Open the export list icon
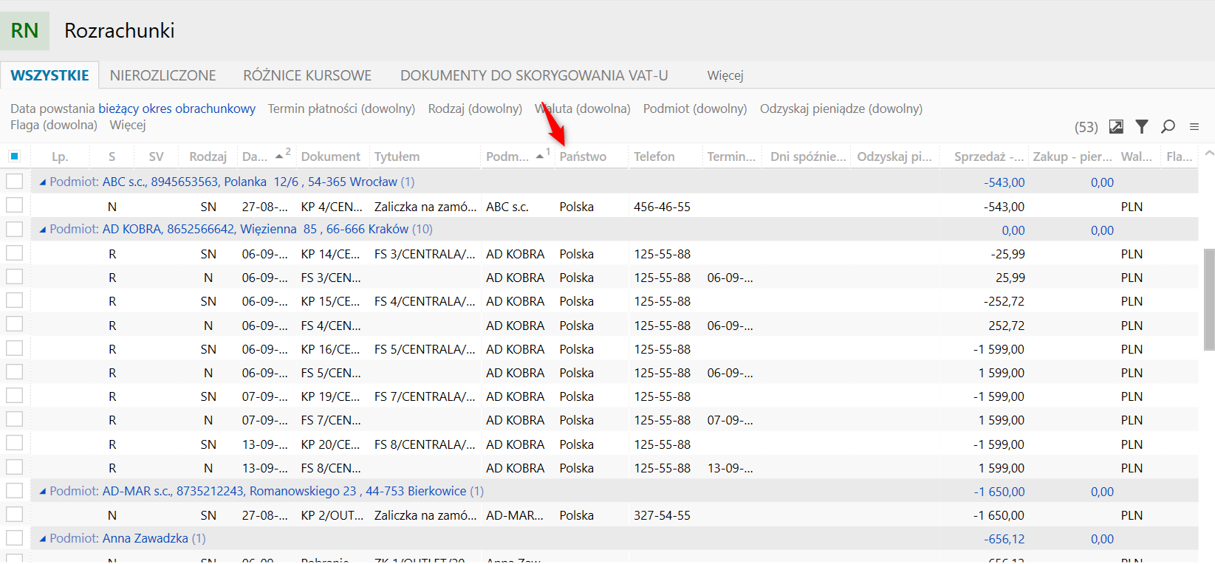Screen dimensions: 1215x564 coord(1116,127)
